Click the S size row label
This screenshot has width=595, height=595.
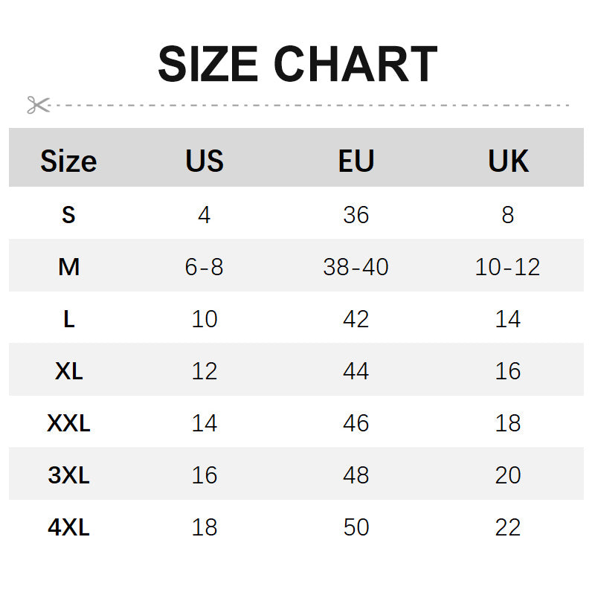click(x=68, y=215)
